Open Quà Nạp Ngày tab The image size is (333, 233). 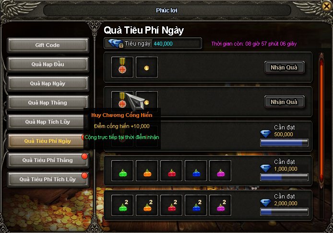[48, 83]
